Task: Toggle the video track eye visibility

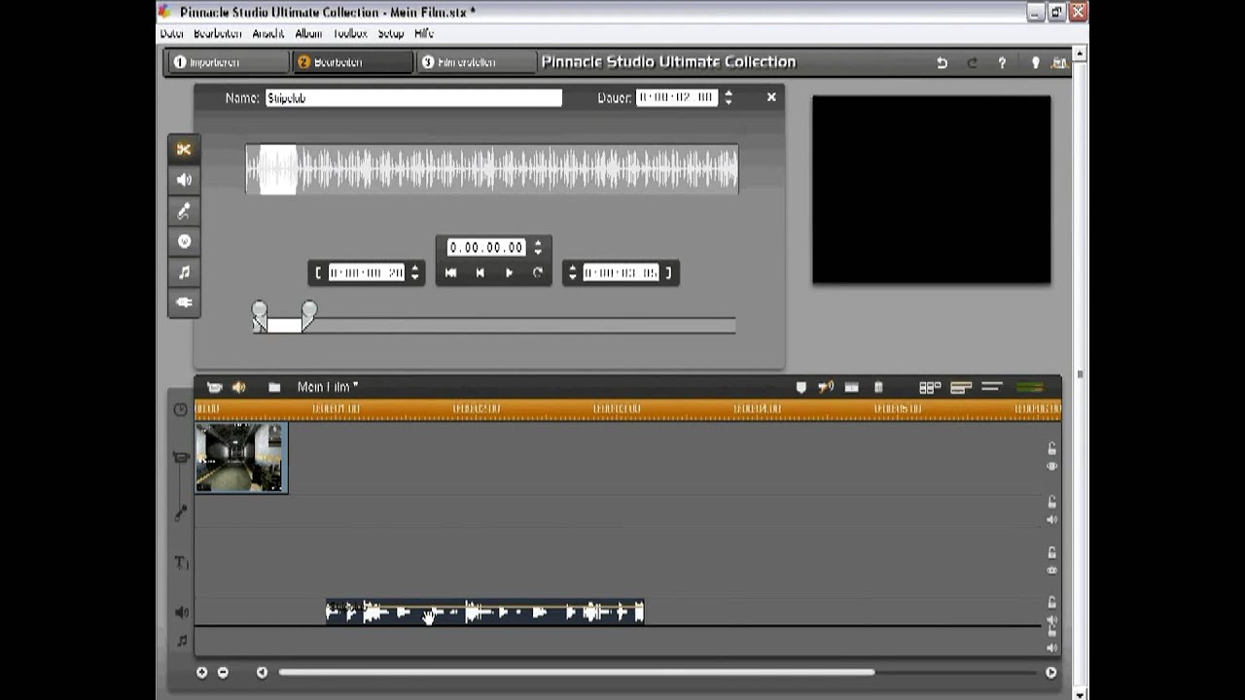Action: (1051, 467)
